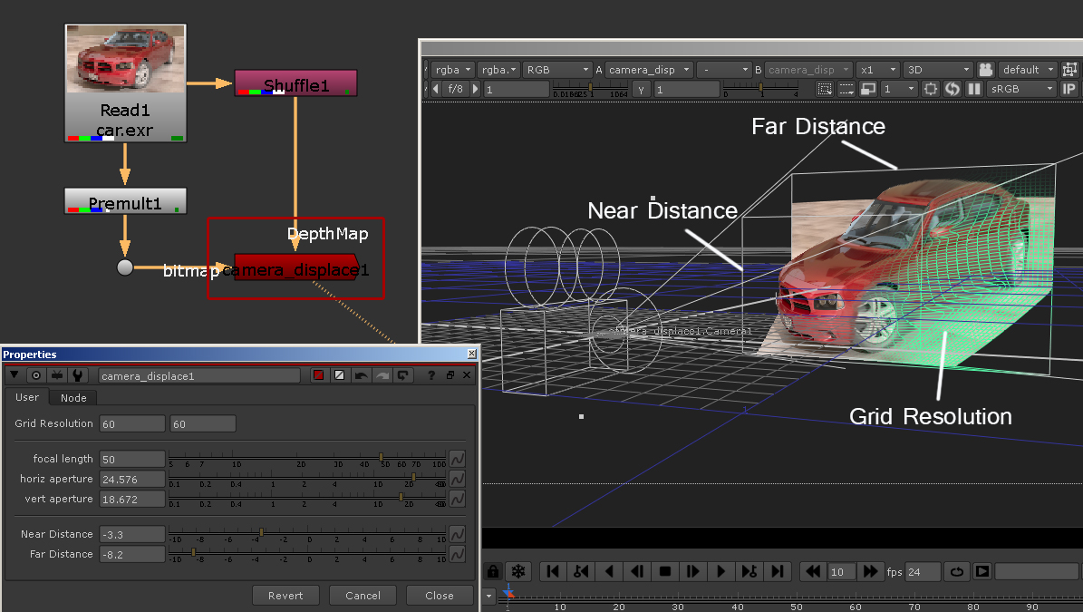Open the 3D view mode dropdown

coord(937,70)
